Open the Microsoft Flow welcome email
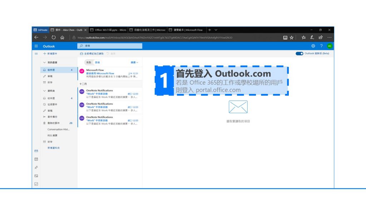Image resolution: width=366 pixels, height=205 pixels. pos(110,73)
